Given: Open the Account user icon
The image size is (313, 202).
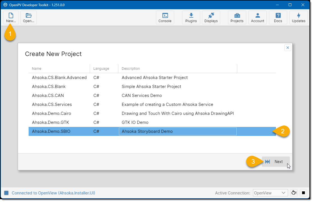Looking at the screenshot, I should 257,18.
